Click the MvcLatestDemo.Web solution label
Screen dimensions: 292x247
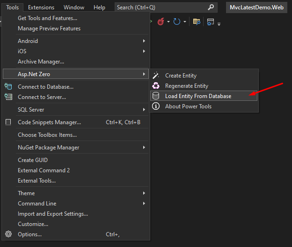pos(256,7)
